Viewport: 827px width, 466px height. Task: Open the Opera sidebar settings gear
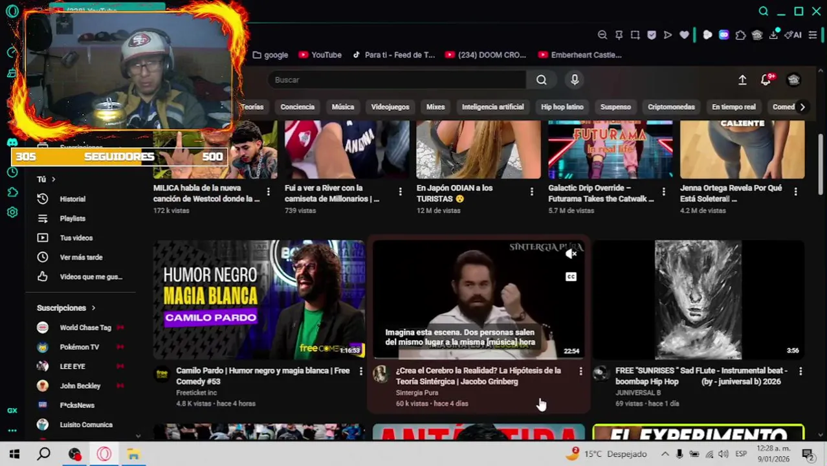coord(12,212)
